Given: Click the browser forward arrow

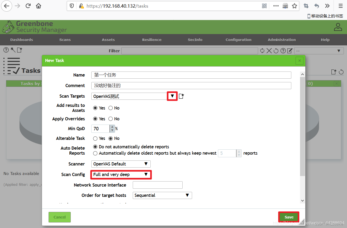Looking at the screenshot, I should 17,6.
